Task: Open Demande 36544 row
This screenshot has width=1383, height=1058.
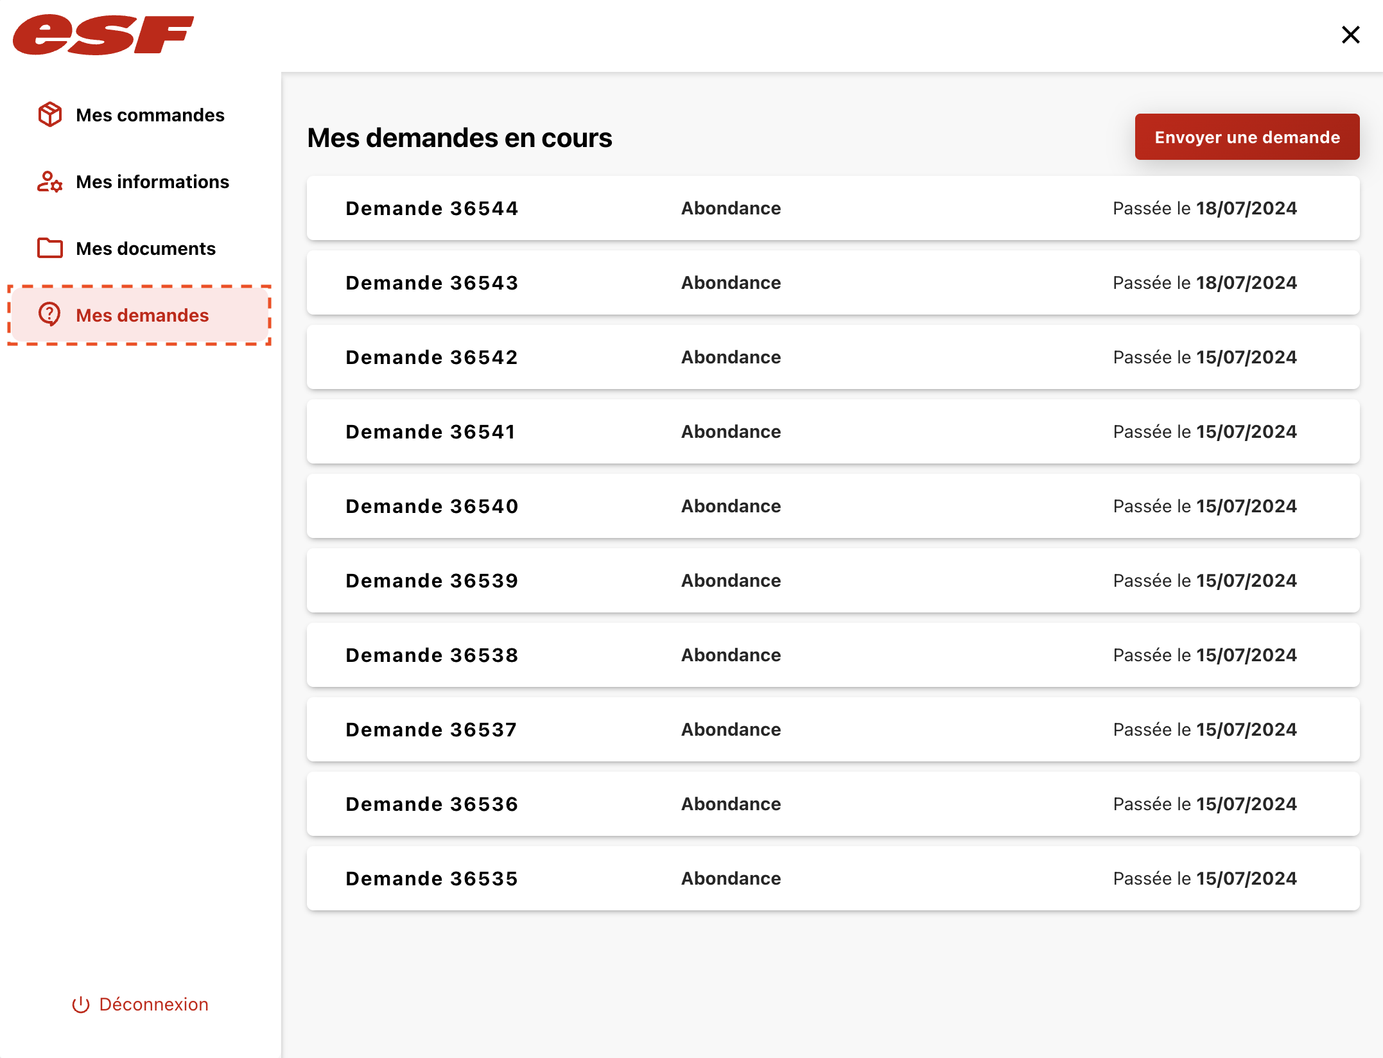Action: coord(833,208)
